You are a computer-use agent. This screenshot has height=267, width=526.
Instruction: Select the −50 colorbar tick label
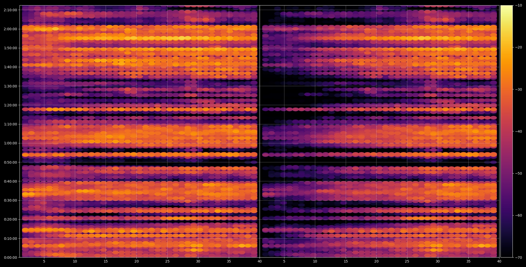pyautogui.click(x=518, y=173)
